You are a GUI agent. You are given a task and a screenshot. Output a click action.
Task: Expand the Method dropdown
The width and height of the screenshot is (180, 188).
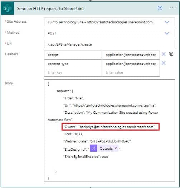(167, 33)
